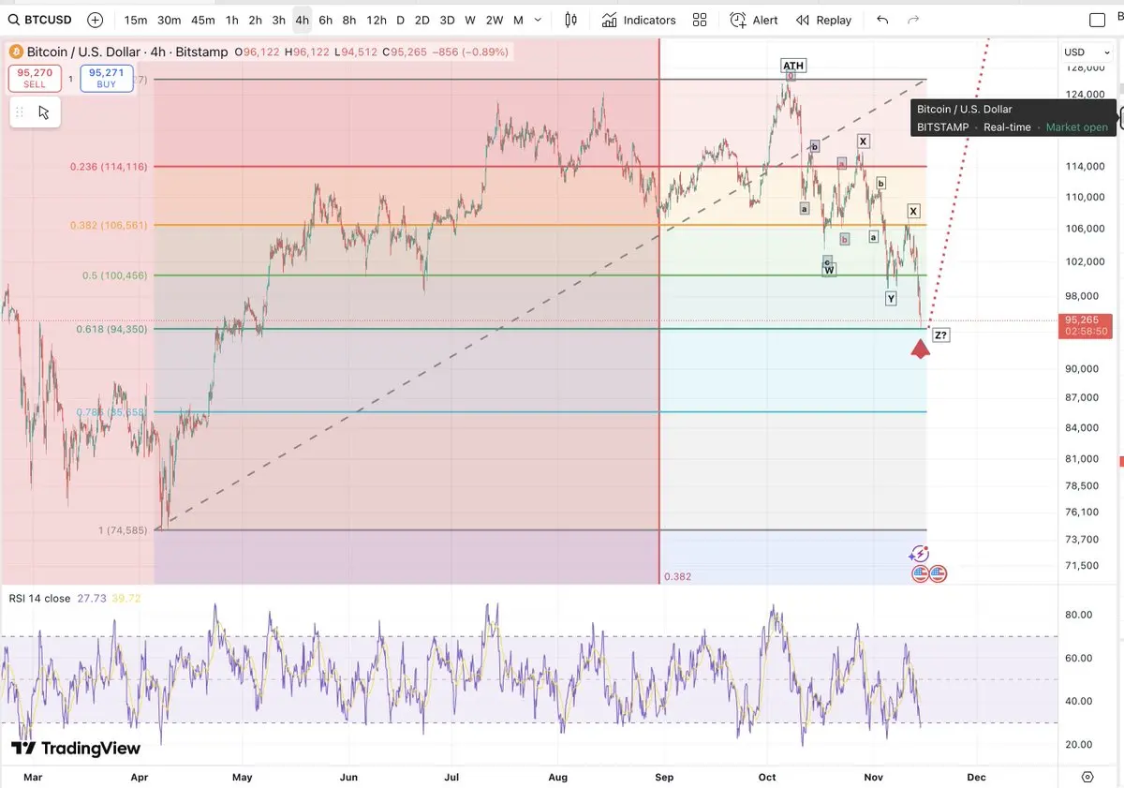Switch to the 8h timeframe
The height and width of the screenshot is (788, 1124).
click(348, 20)
